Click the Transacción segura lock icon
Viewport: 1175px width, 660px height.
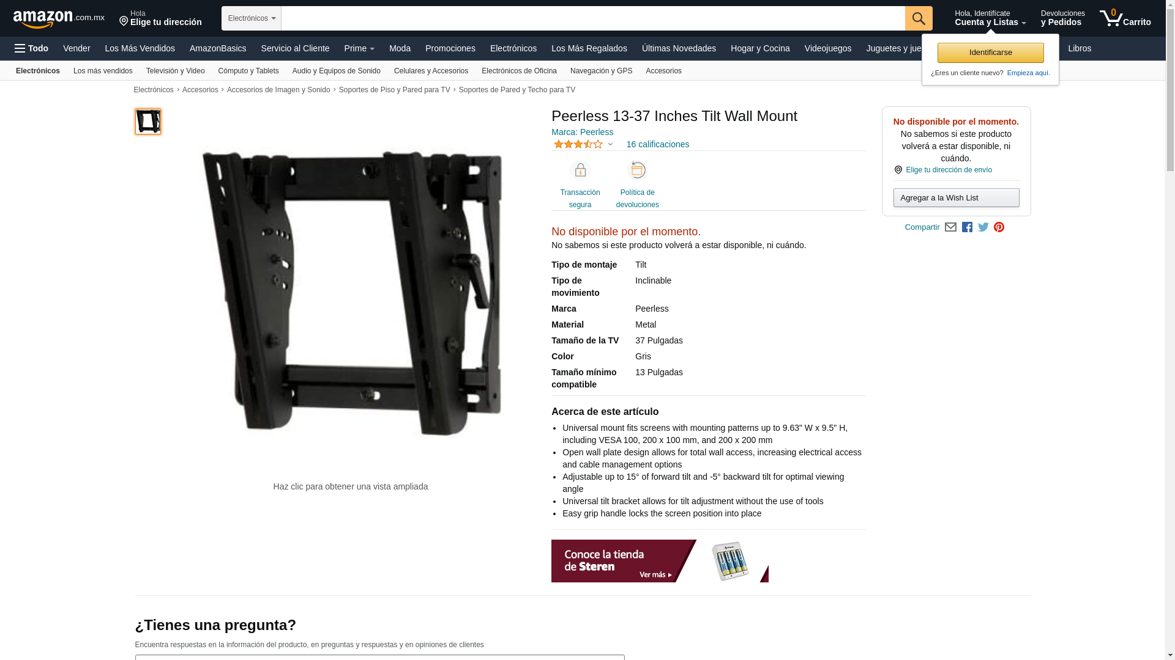click(580, 170)
